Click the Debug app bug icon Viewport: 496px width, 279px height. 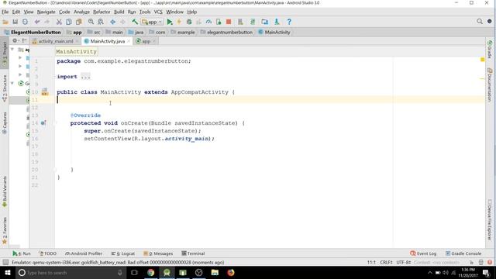coord(189,22)
